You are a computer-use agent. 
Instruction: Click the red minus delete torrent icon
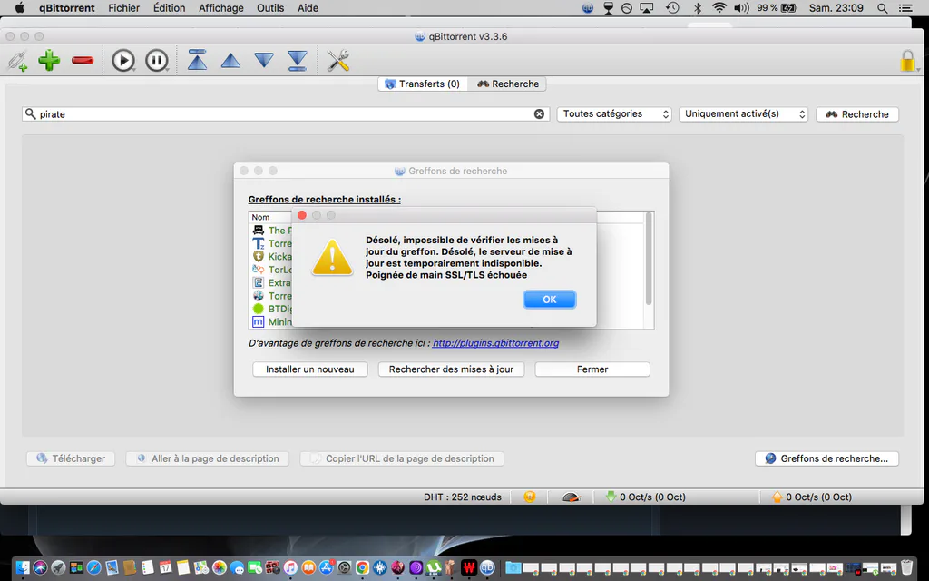pos(83,60)
